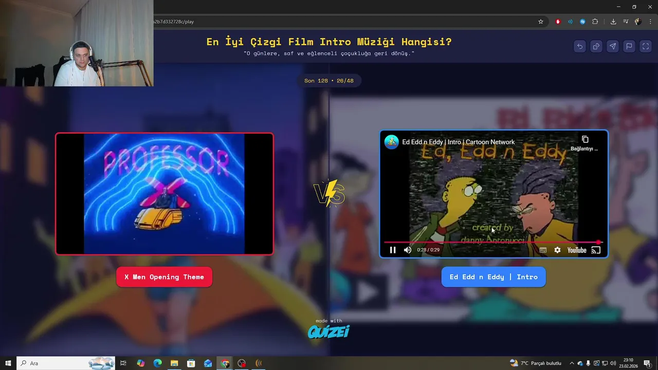Open the clock showing 23:10
This screenshot has height=370, width=658.
pos(628,363)
